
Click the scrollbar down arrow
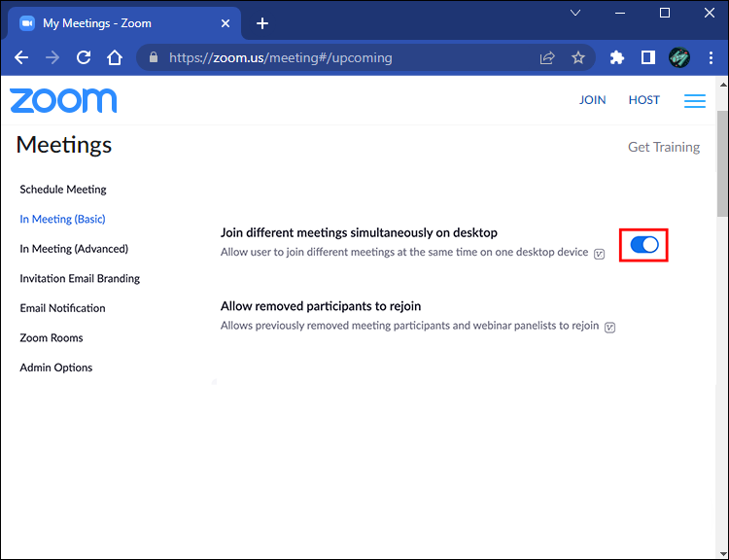click(723, 553)
